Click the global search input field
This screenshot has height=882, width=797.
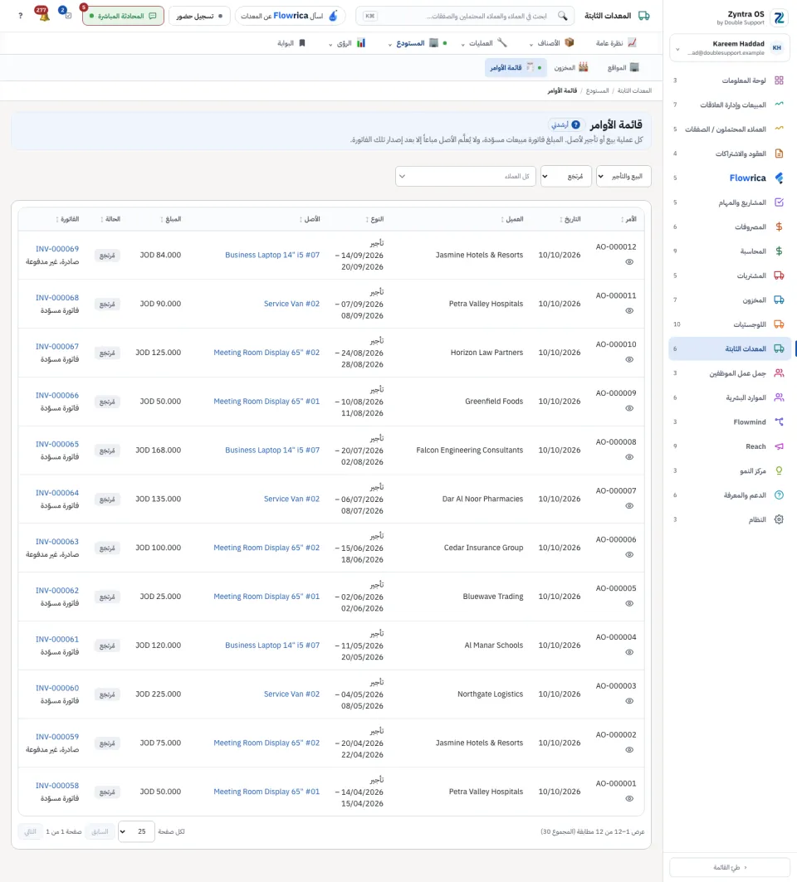pos(465,16)
